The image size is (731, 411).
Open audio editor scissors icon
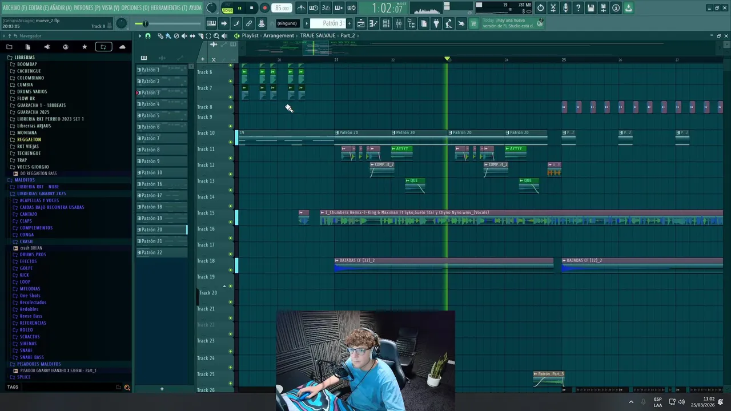(x=553, y=8)
